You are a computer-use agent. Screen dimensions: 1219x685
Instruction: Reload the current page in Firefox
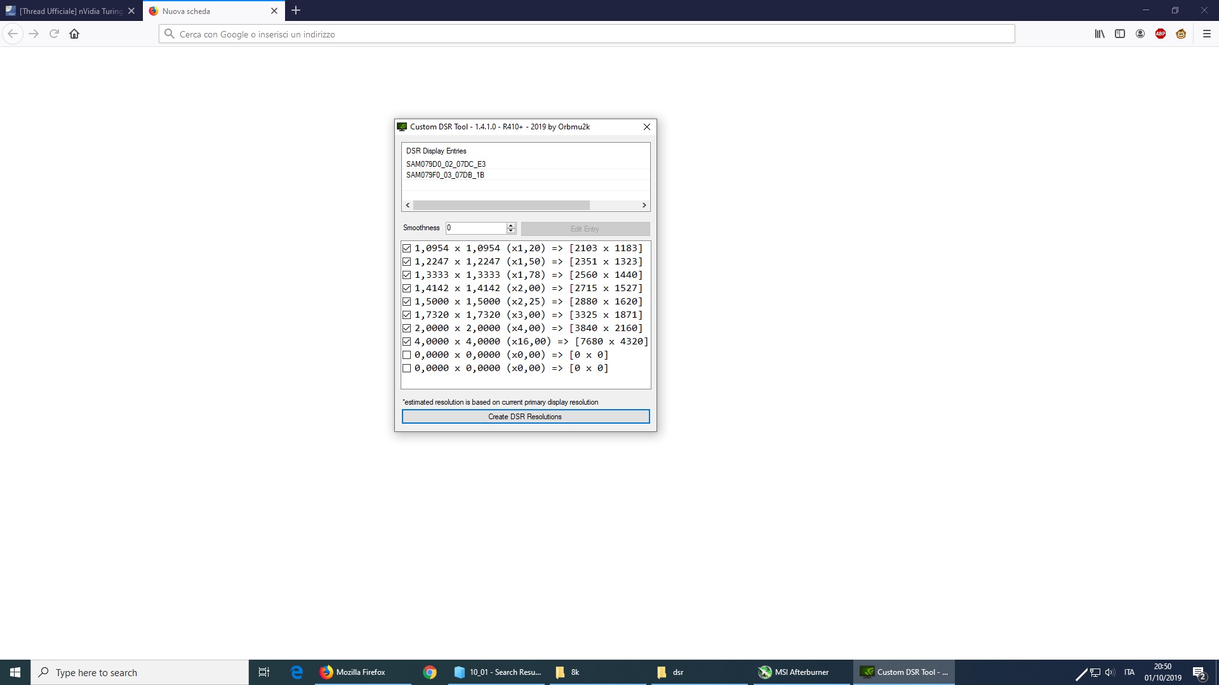coord(54,34)
